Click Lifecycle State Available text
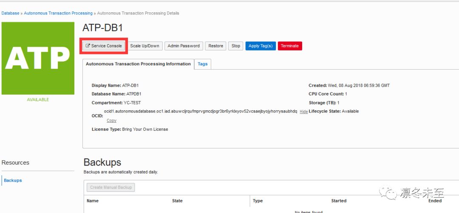Viewport: 459px width, 213px height. (x=334, y=111)
